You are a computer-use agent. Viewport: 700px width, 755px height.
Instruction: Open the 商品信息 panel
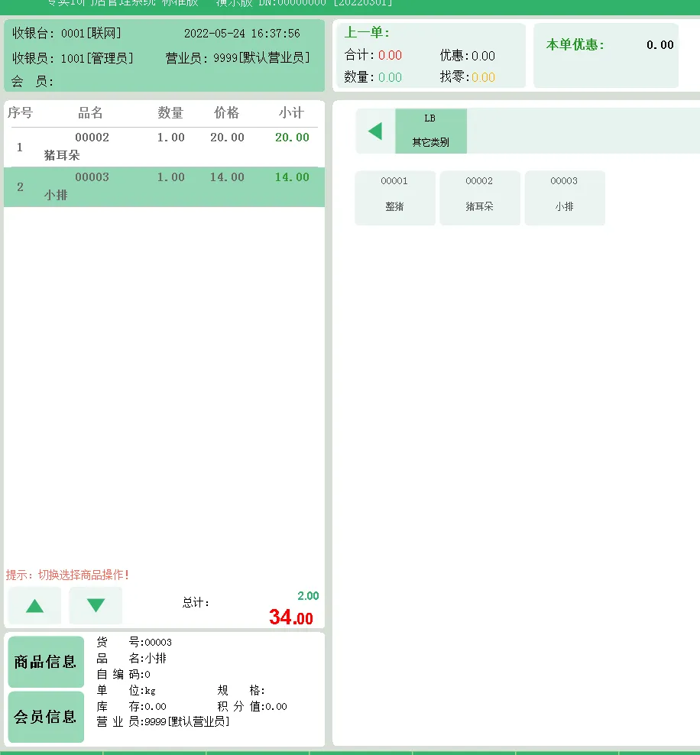(46, 662)
